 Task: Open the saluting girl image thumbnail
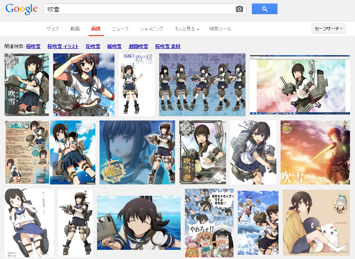coord(84,85)
